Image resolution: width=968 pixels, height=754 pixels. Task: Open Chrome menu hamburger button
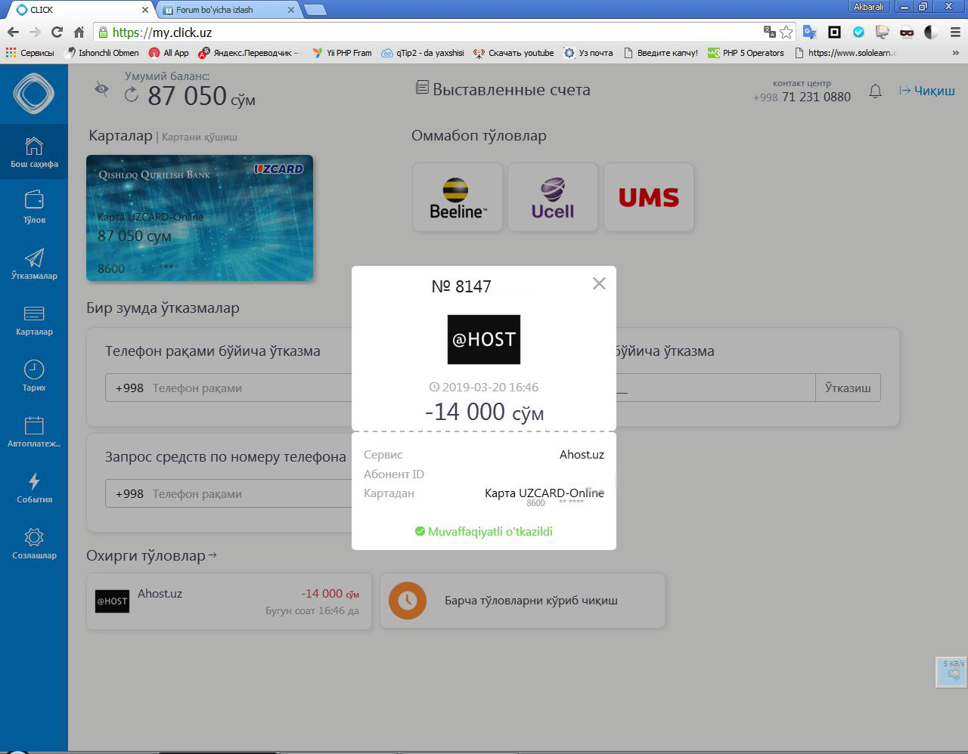(955, 32)
